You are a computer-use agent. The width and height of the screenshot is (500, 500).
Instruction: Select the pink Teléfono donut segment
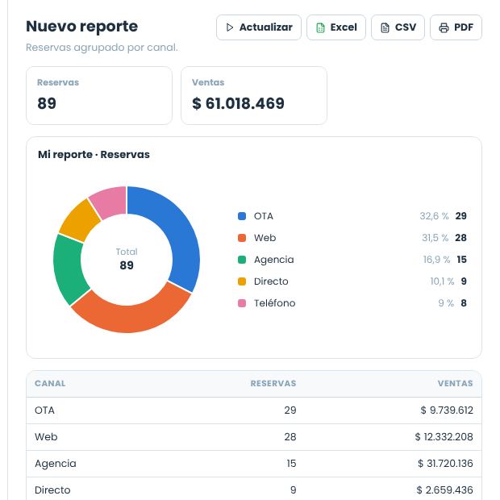[110, 202]
